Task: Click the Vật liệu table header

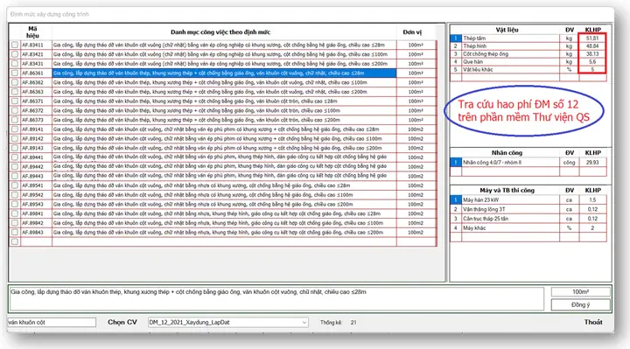Action: 507,30
